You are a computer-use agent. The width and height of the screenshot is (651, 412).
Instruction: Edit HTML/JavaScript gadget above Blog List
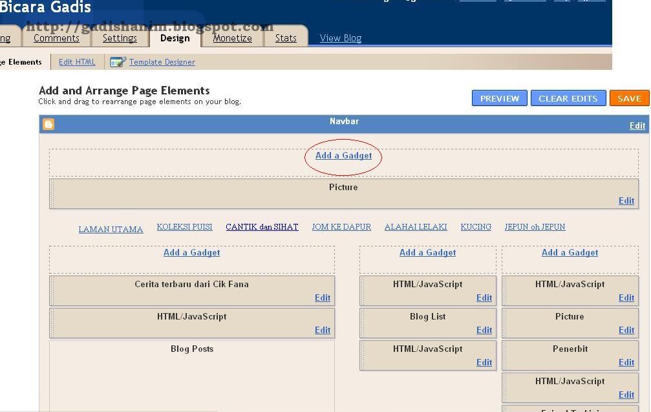coord(484,298)
